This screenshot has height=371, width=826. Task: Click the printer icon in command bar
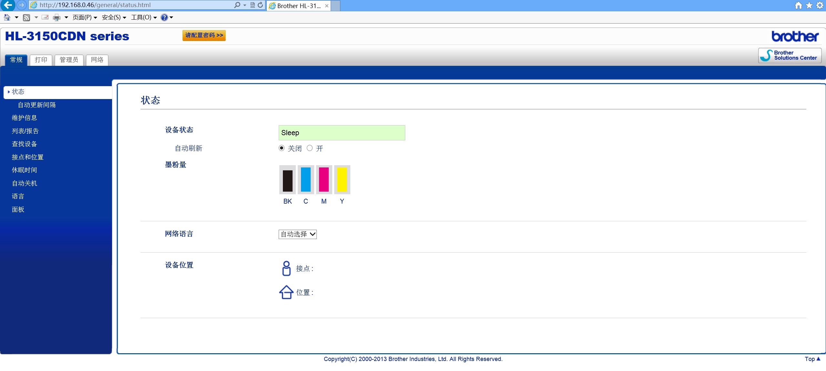[57, 17]
